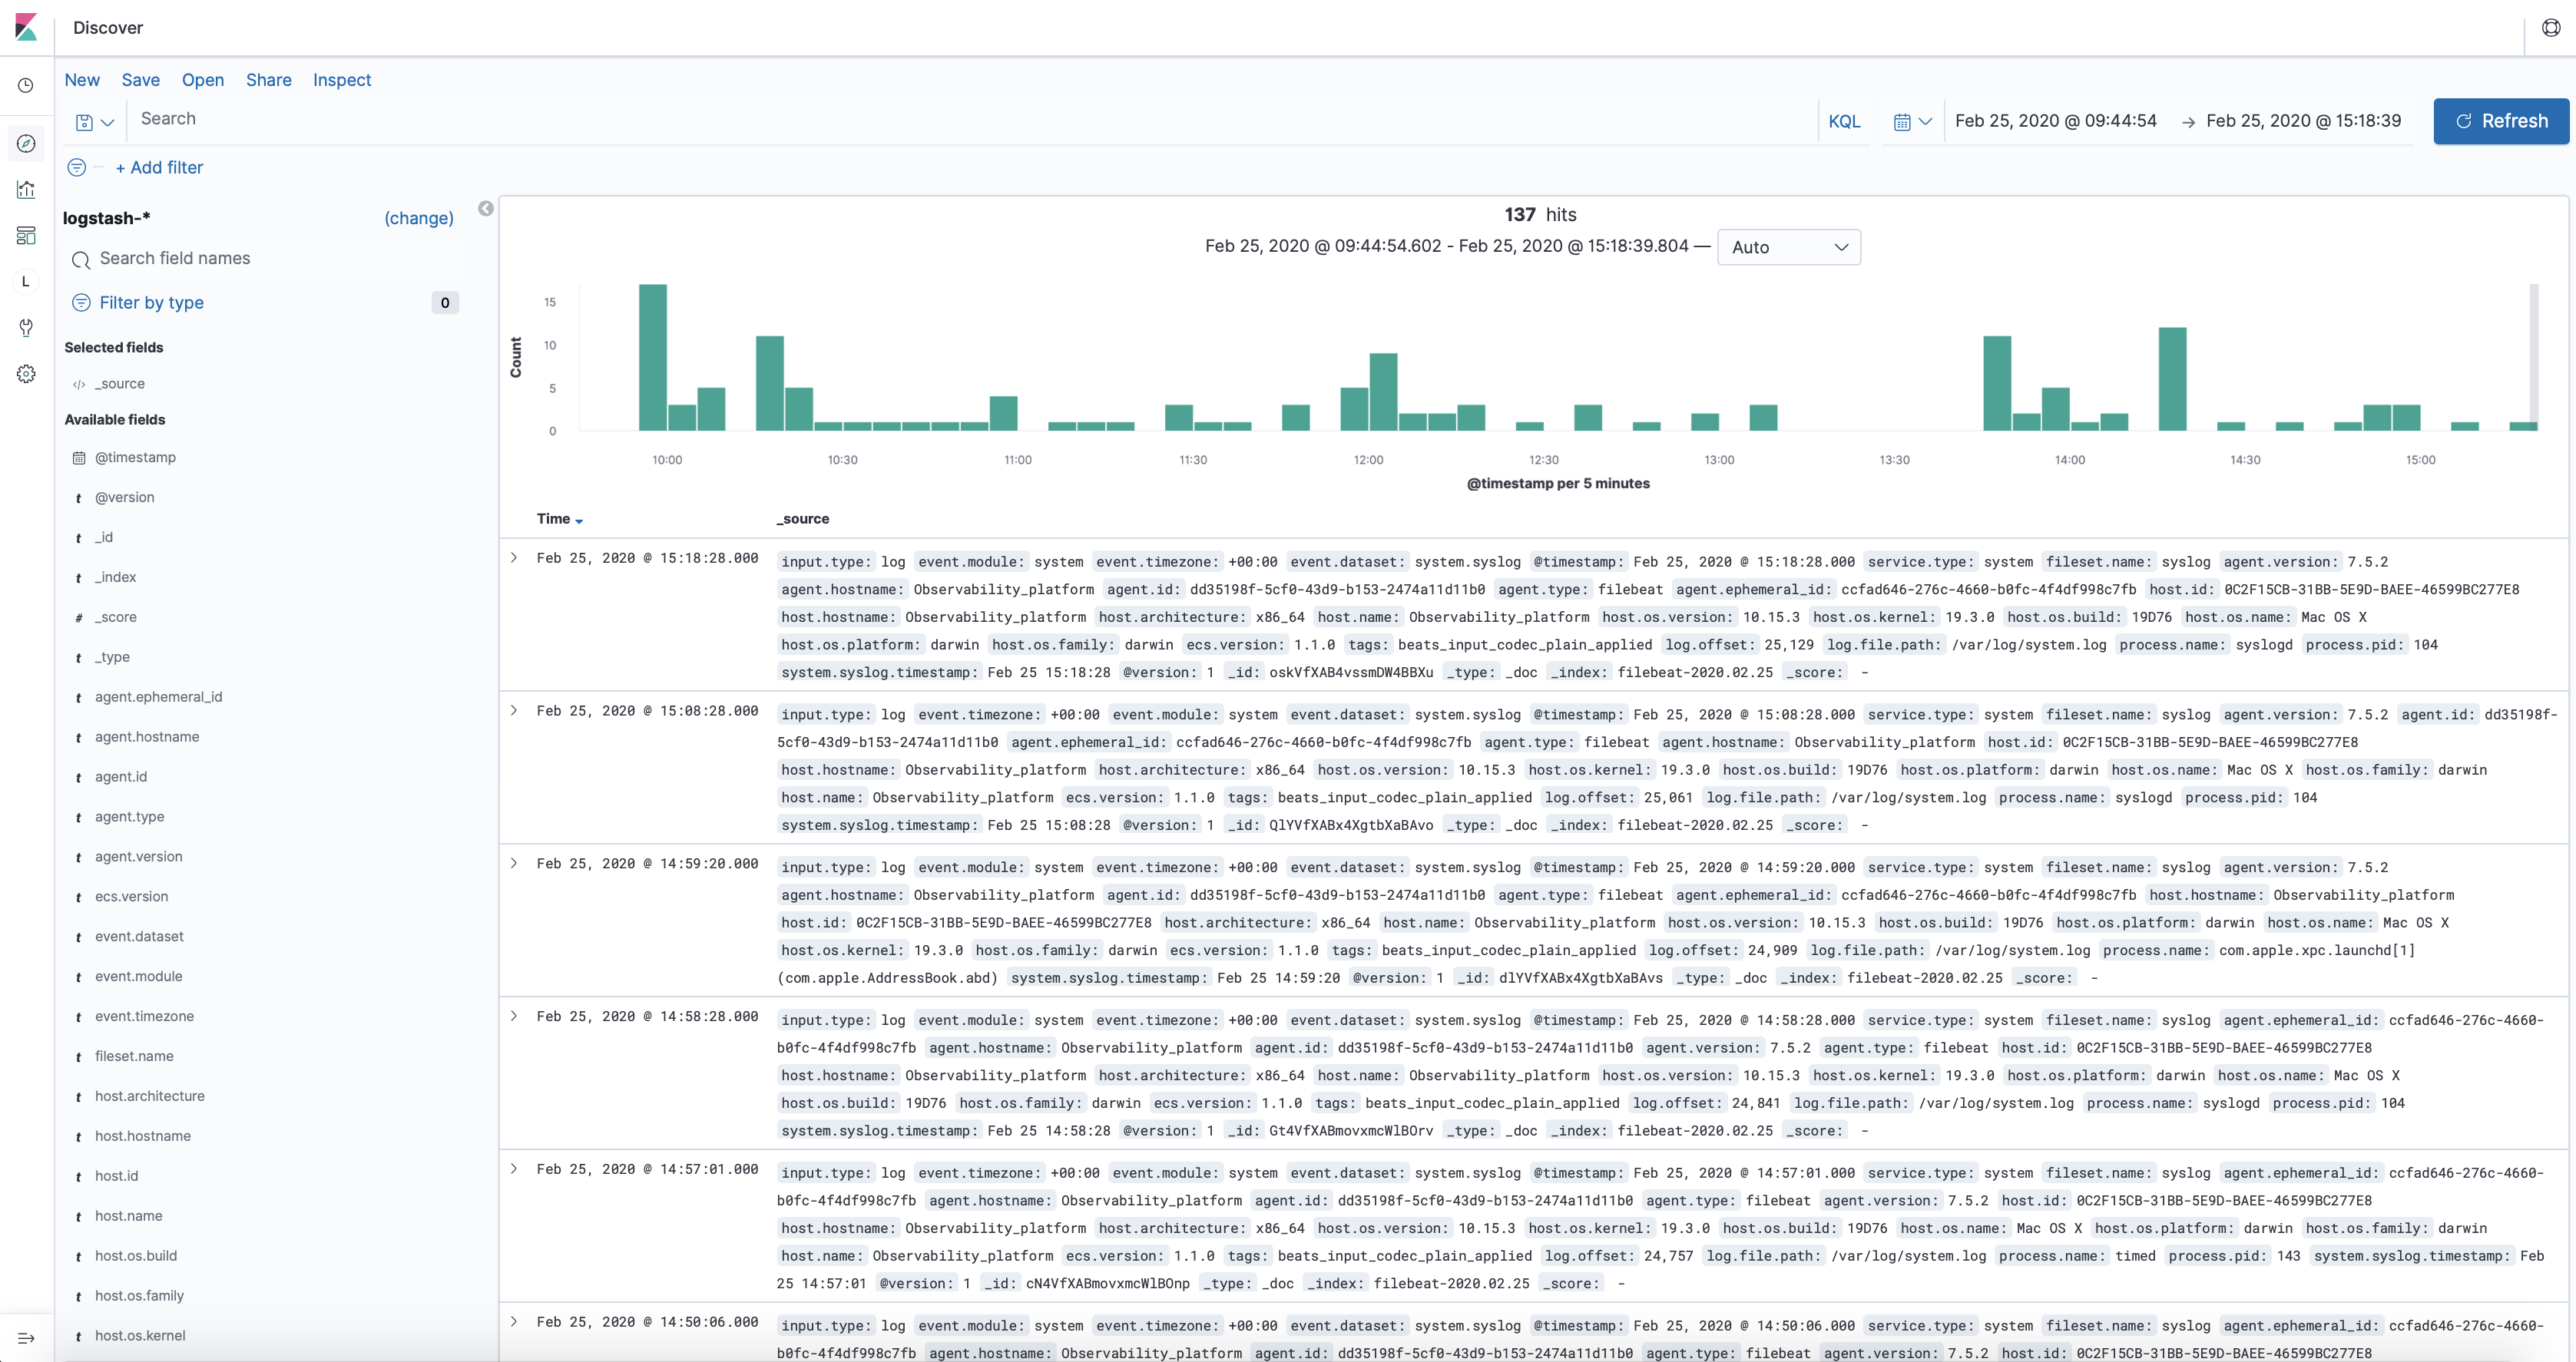The image size is (2576, 1362).
Task: Click the recently viewed clock icon
Action: coord(26,86)
